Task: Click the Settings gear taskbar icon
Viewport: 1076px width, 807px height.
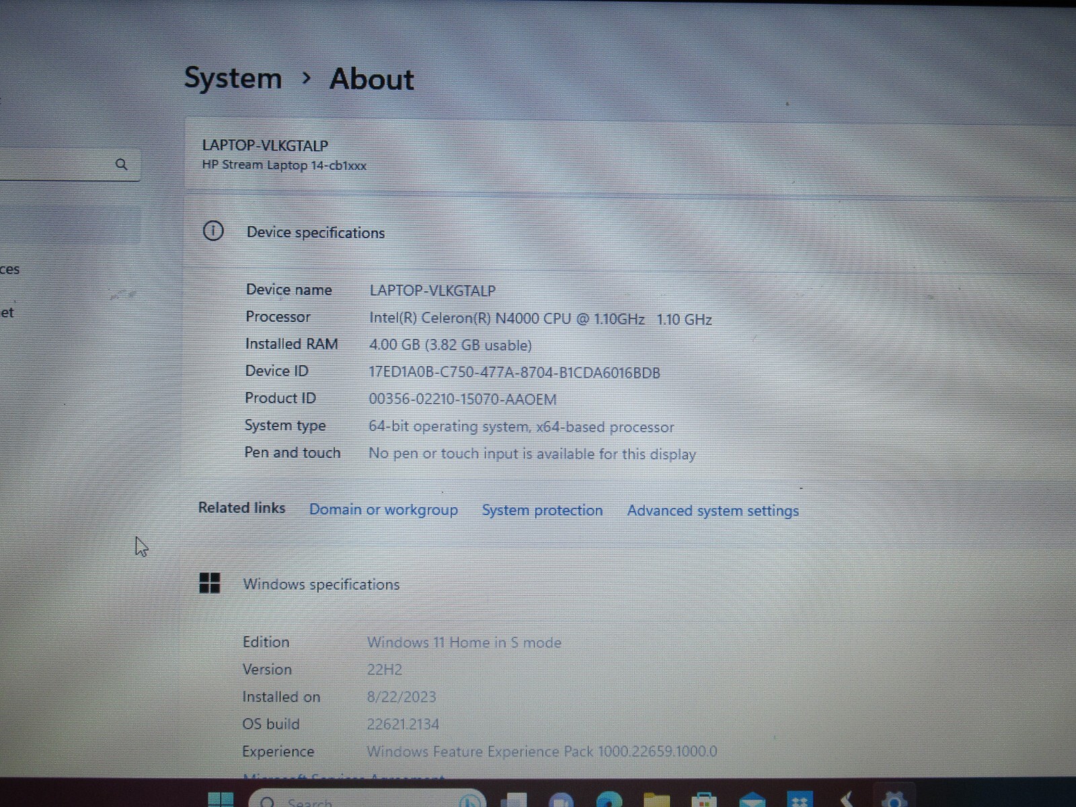Action: (x=894, y=800)
